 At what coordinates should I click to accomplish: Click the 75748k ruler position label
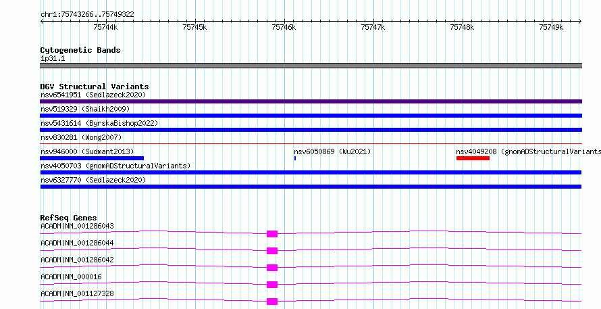pos(462,27)
